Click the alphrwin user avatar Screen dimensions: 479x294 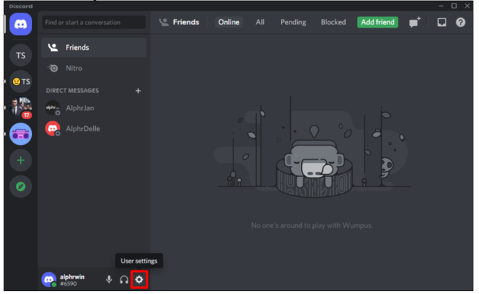(x=49, y=279)
